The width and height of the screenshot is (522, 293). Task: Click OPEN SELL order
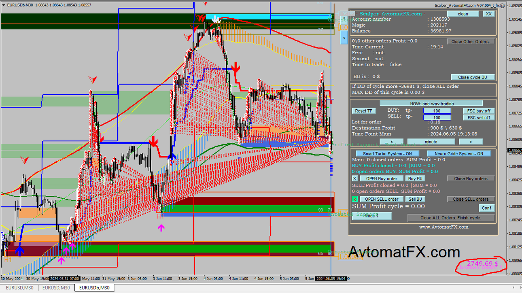(x=382, y=199)
